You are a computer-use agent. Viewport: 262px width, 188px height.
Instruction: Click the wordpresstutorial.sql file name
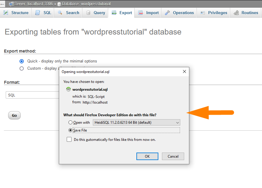90,89
